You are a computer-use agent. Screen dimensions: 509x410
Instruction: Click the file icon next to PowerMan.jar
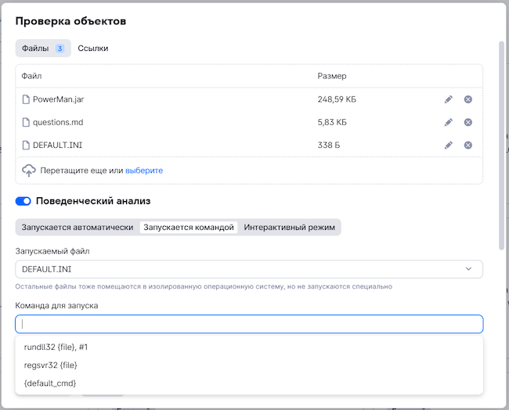(x=26, y=99)
